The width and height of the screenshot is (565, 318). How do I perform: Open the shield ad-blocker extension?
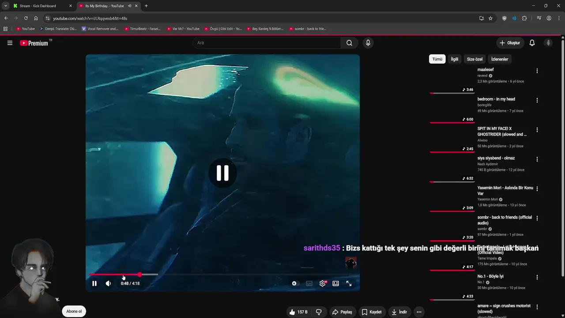click(x=505, y=18)
